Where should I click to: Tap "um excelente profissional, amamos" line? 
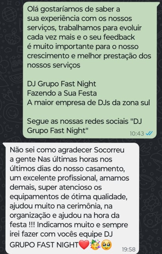click(x=69, y=178)
